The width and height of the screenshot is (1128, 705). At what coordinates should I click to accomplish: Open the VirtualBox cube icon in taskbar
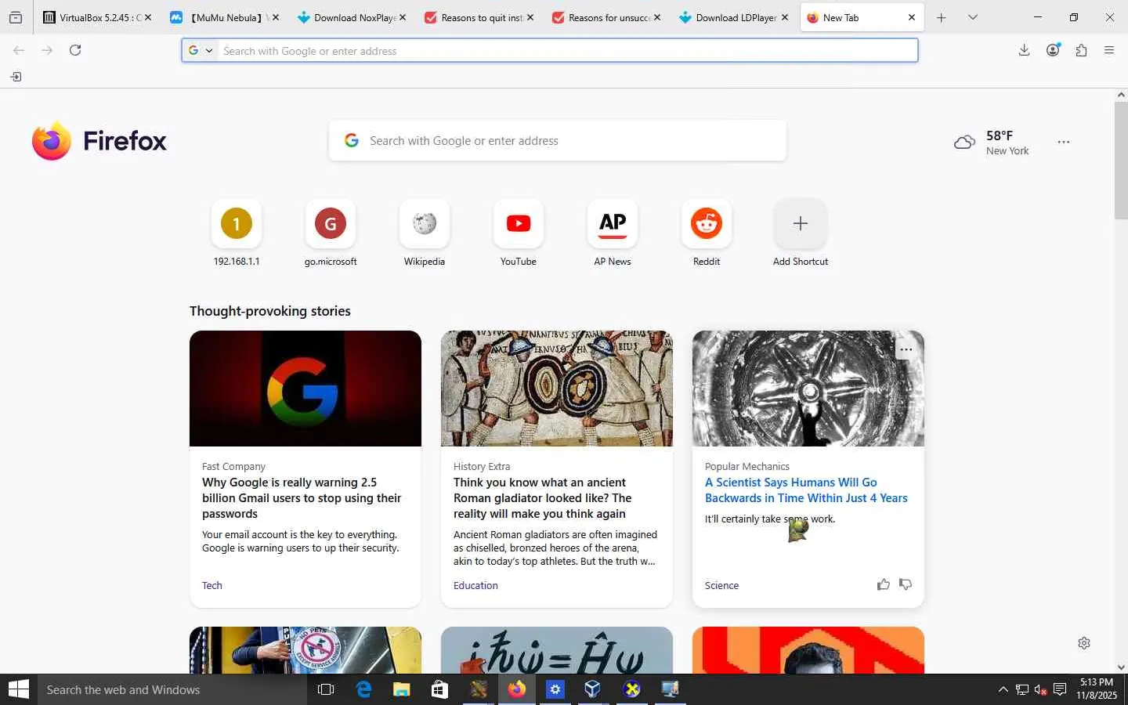coord(593,689)
